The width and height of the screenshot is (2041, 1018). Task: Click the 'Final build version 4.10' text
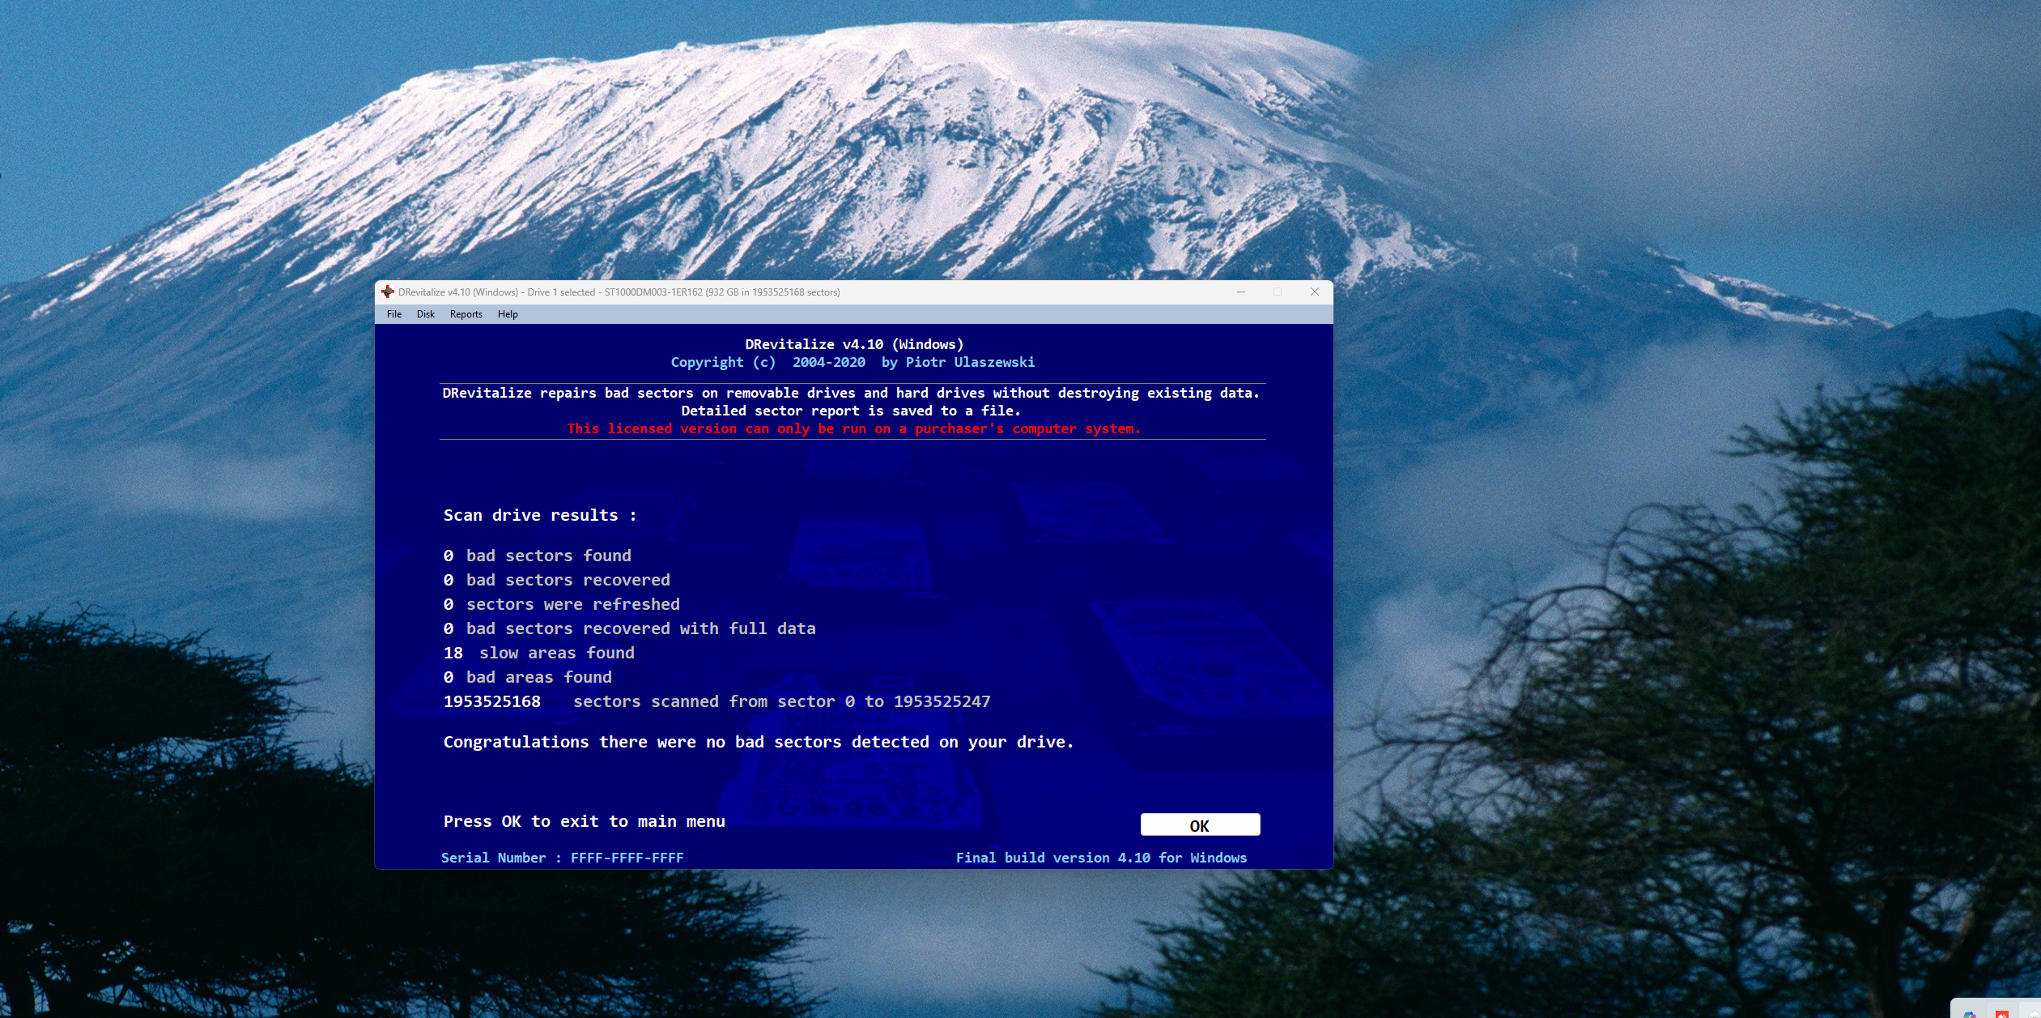1101,858
